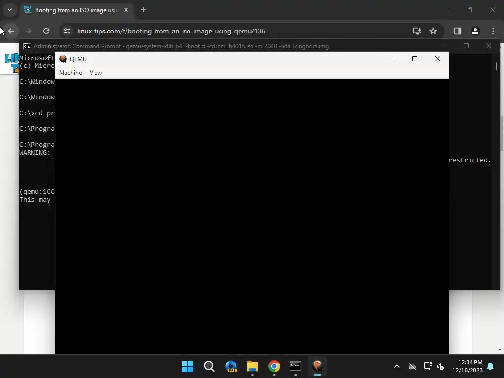View site information icon in address bar
The width and height of the screenshot is (504, 378).
pyautogui.click(x=67, y=31)
